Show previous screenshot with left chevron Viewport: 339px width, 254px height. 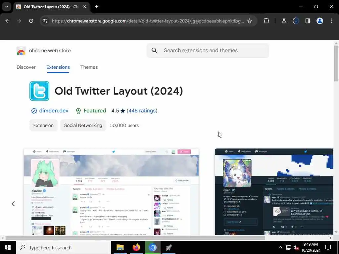pos(13,204)
